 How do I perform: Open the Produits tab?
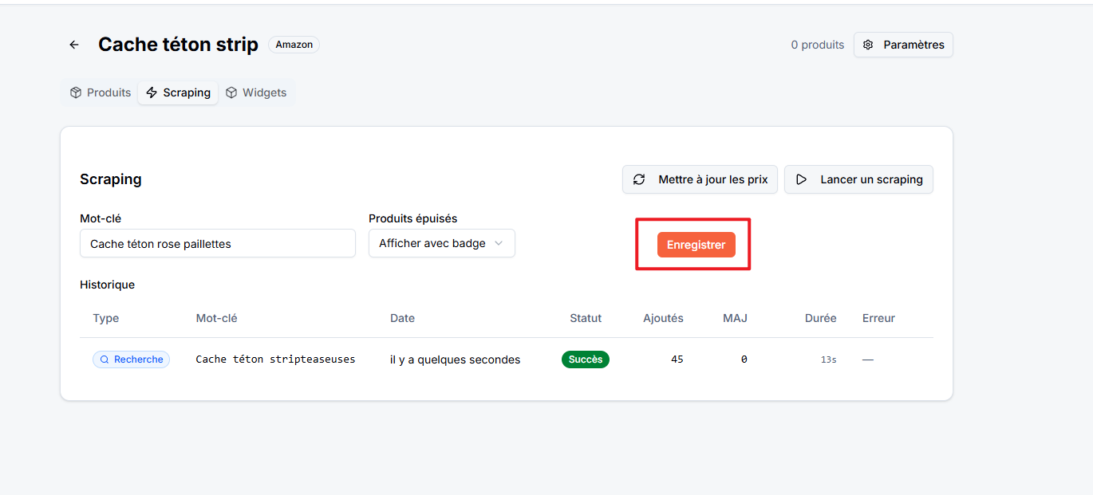pyautogui.click(x=101, y=92)
